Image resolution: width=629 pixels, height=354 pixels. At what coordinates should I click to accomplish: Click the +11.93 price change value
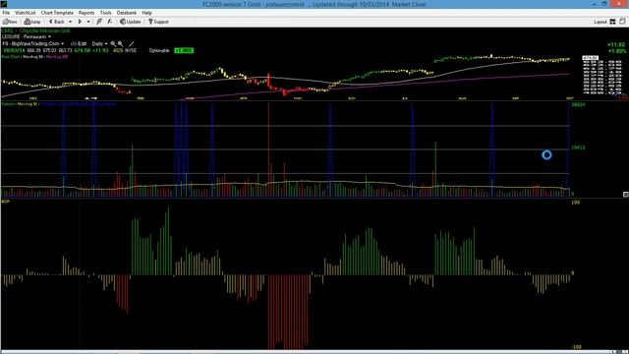click(616, 45)
